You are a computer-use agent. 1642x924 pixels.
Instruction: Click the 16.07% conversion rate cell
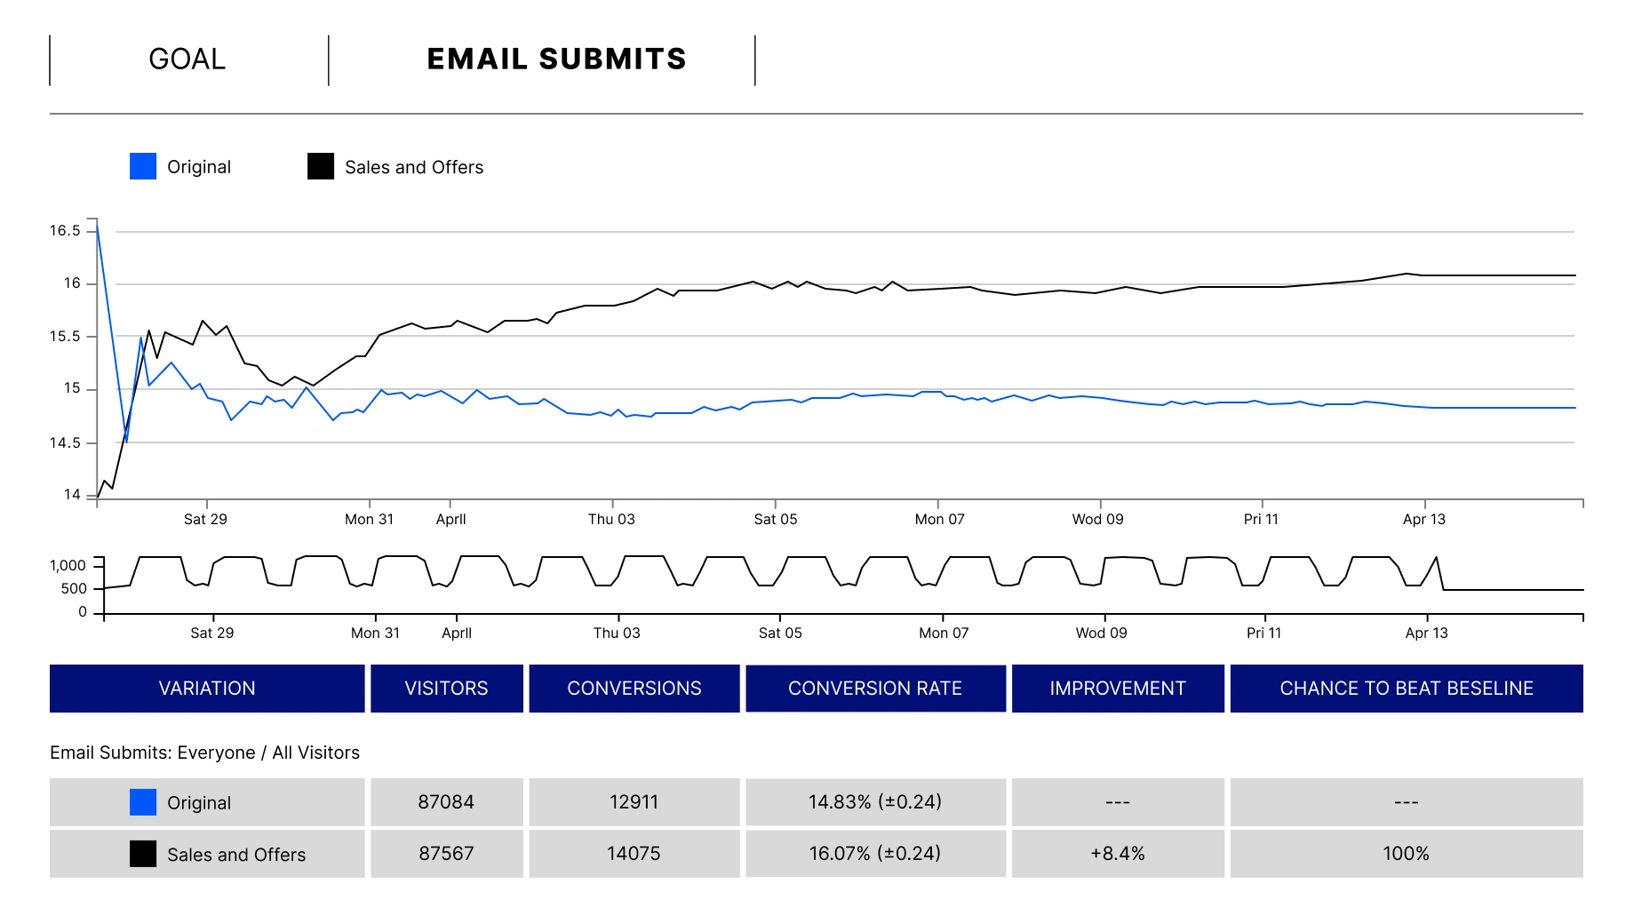[875, 854]
